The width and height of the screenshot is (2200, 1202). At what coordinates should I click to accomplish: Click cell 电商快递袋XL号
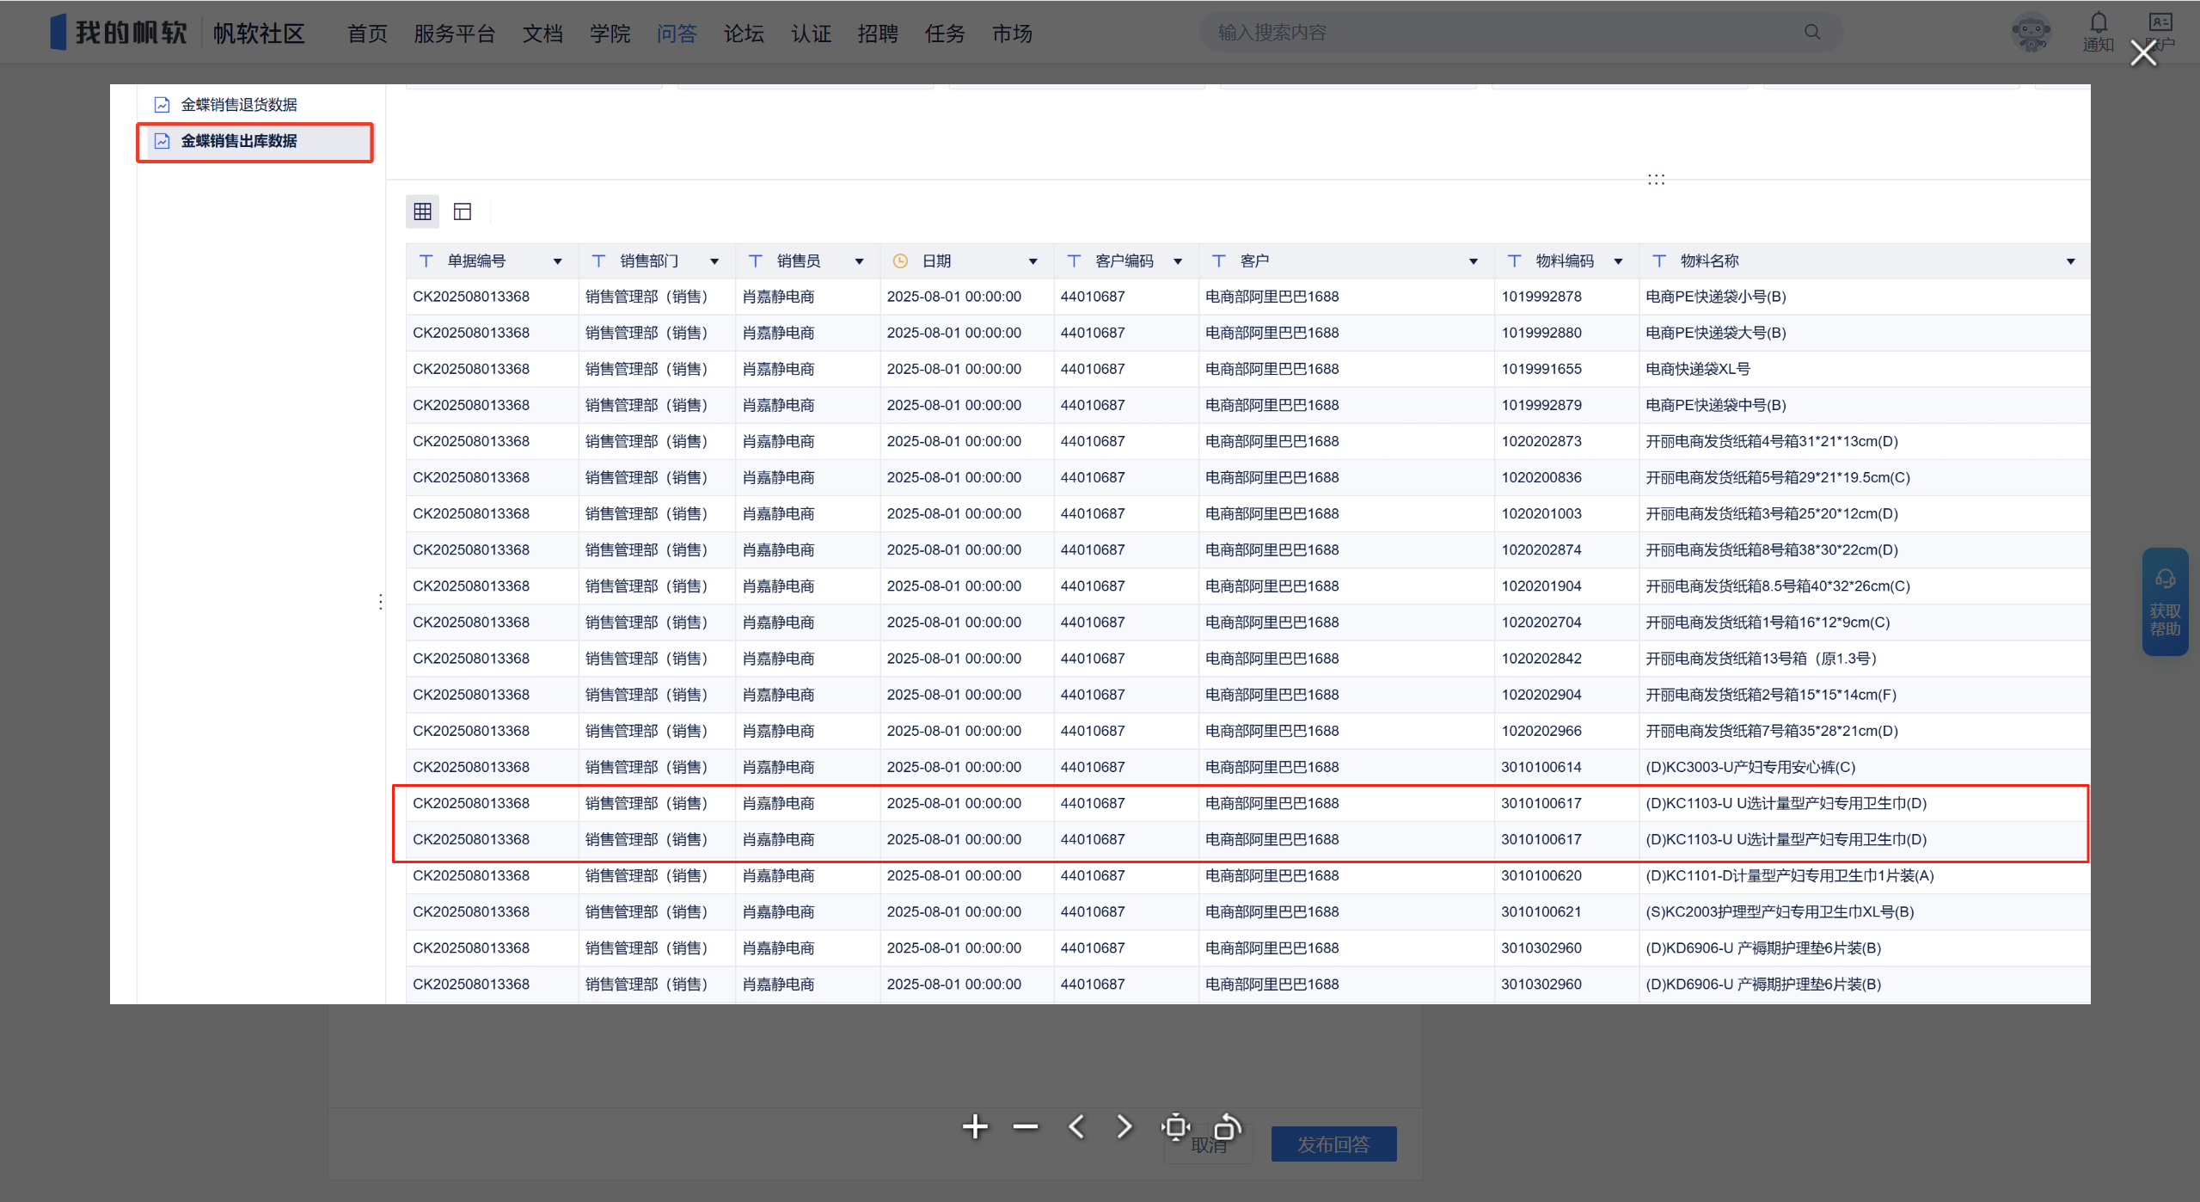coord(1697,369)
